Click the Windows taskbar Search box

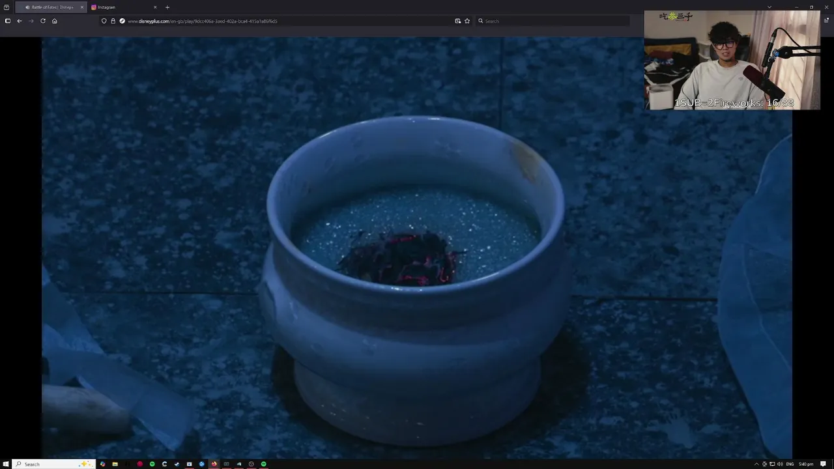54,464
